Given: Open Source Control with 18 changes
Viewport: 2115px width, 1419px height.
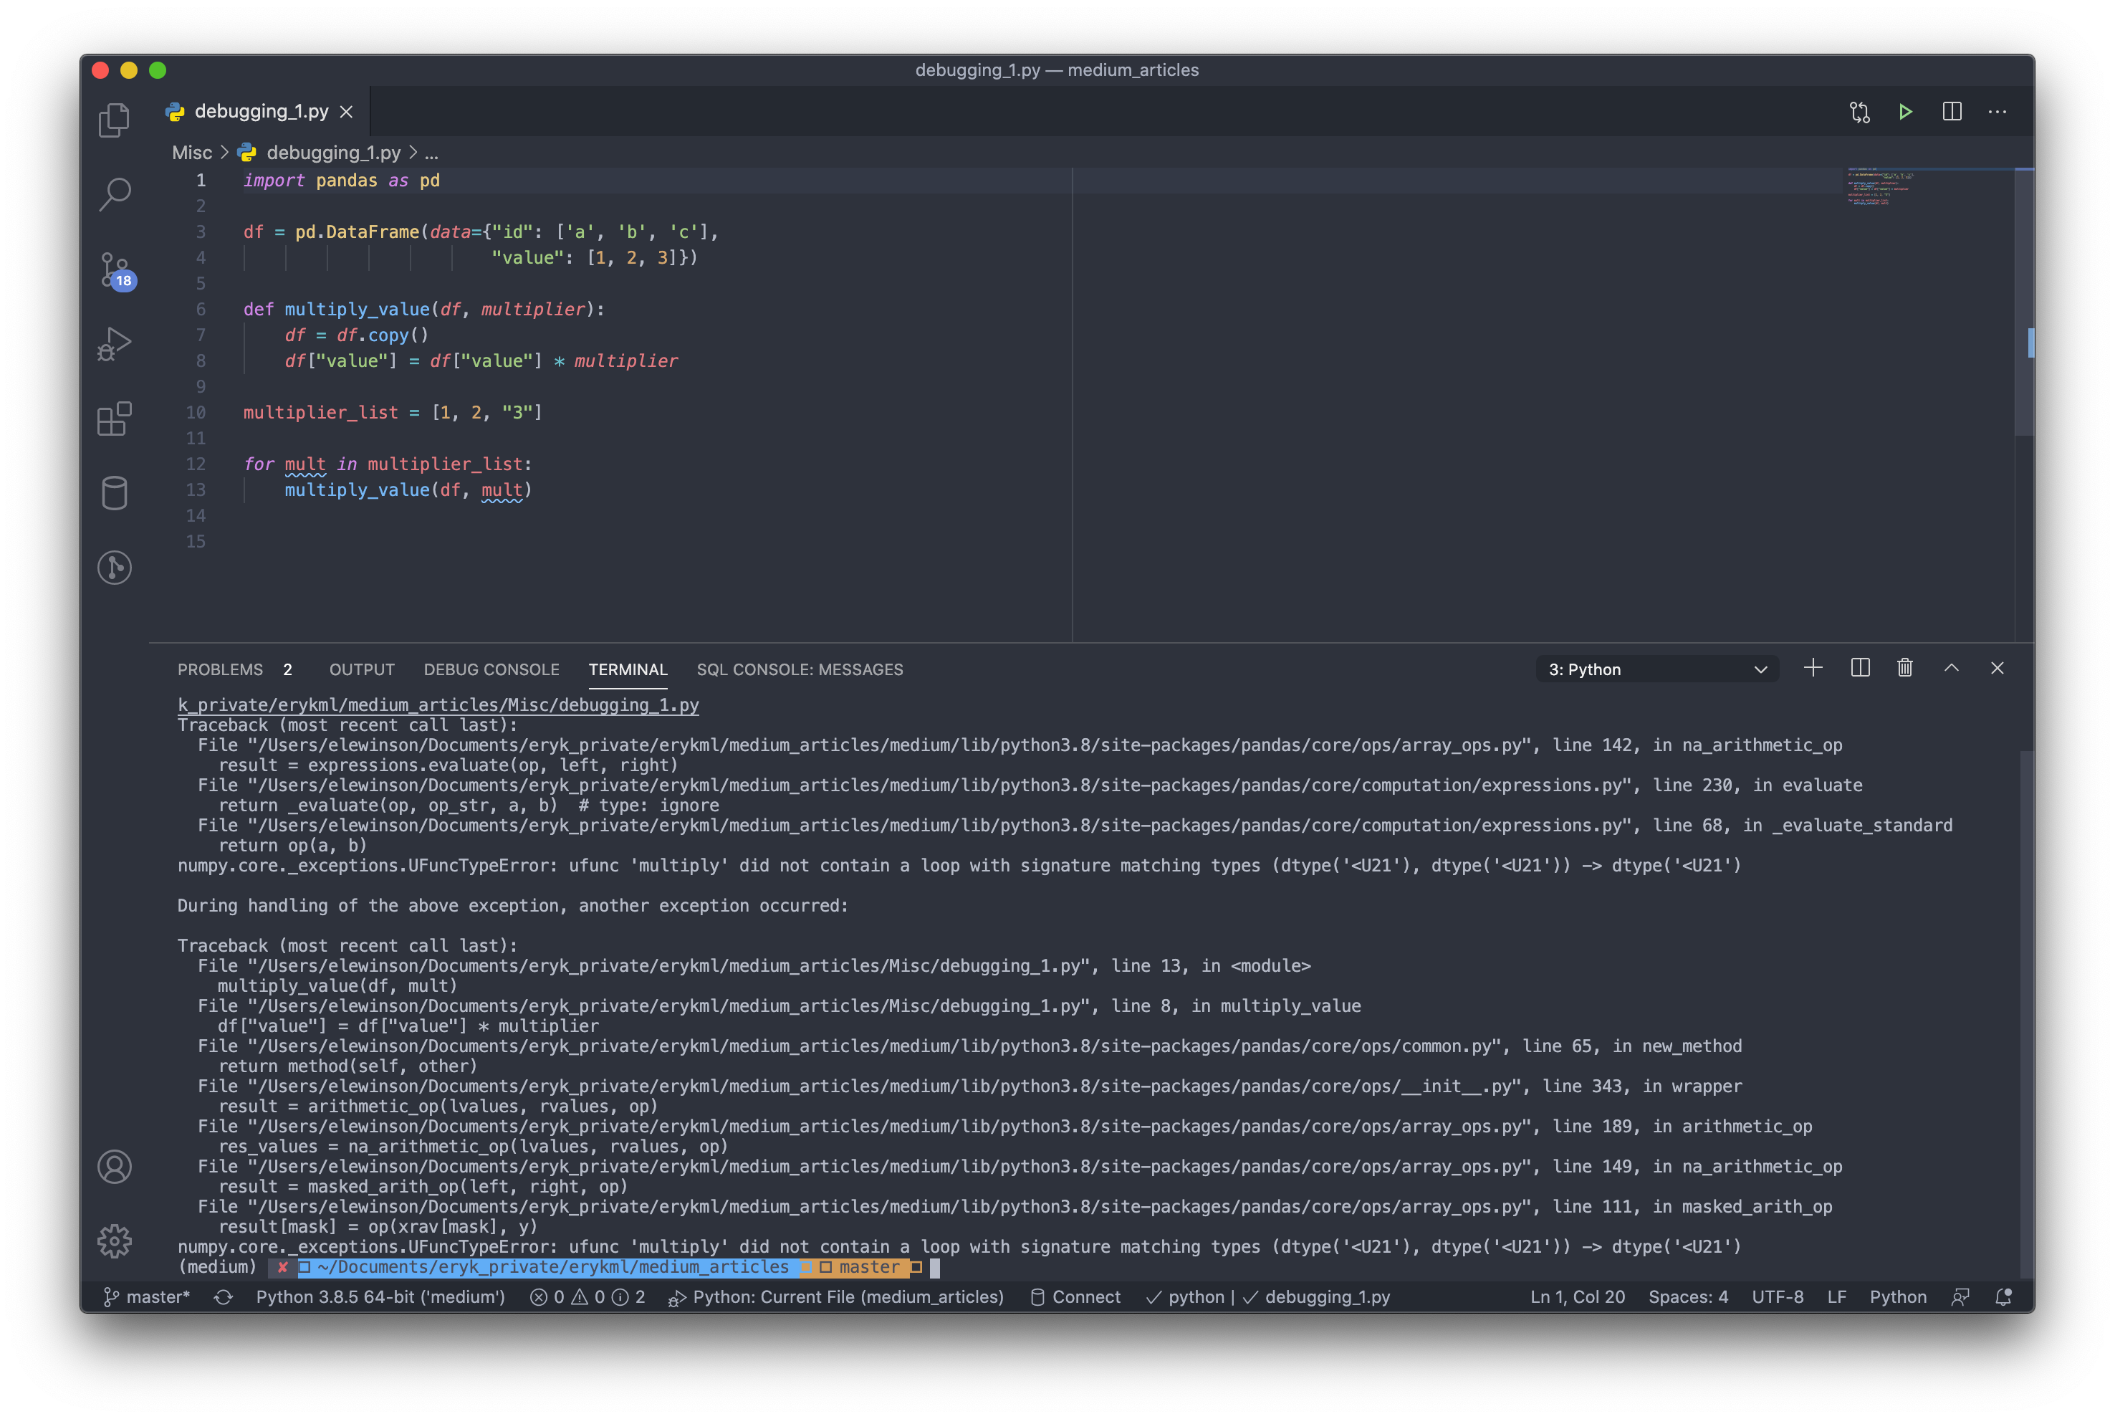Looking at the screenshot, I should 115,269.
